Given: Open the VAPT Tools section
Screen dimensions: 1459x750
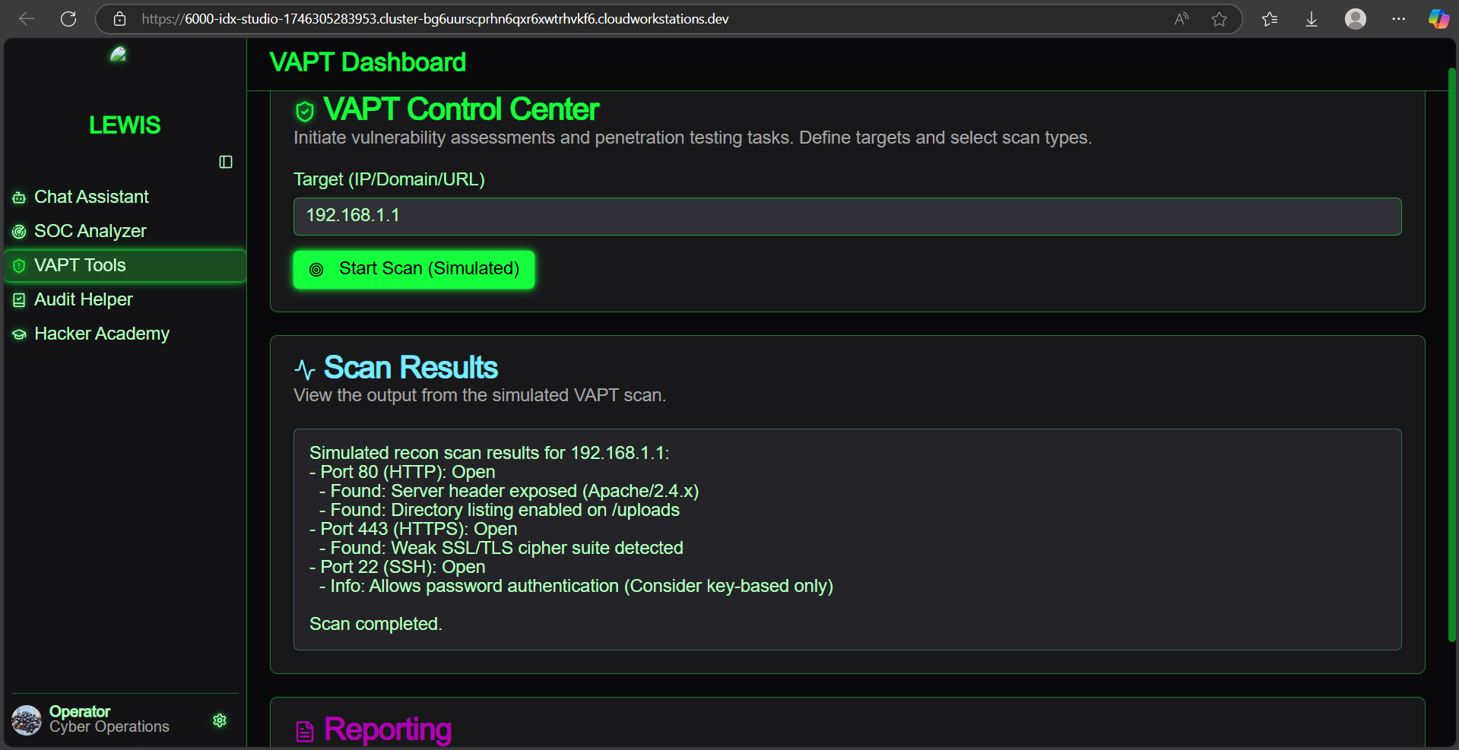Looking at the screenshot, I should pos(80,265).
